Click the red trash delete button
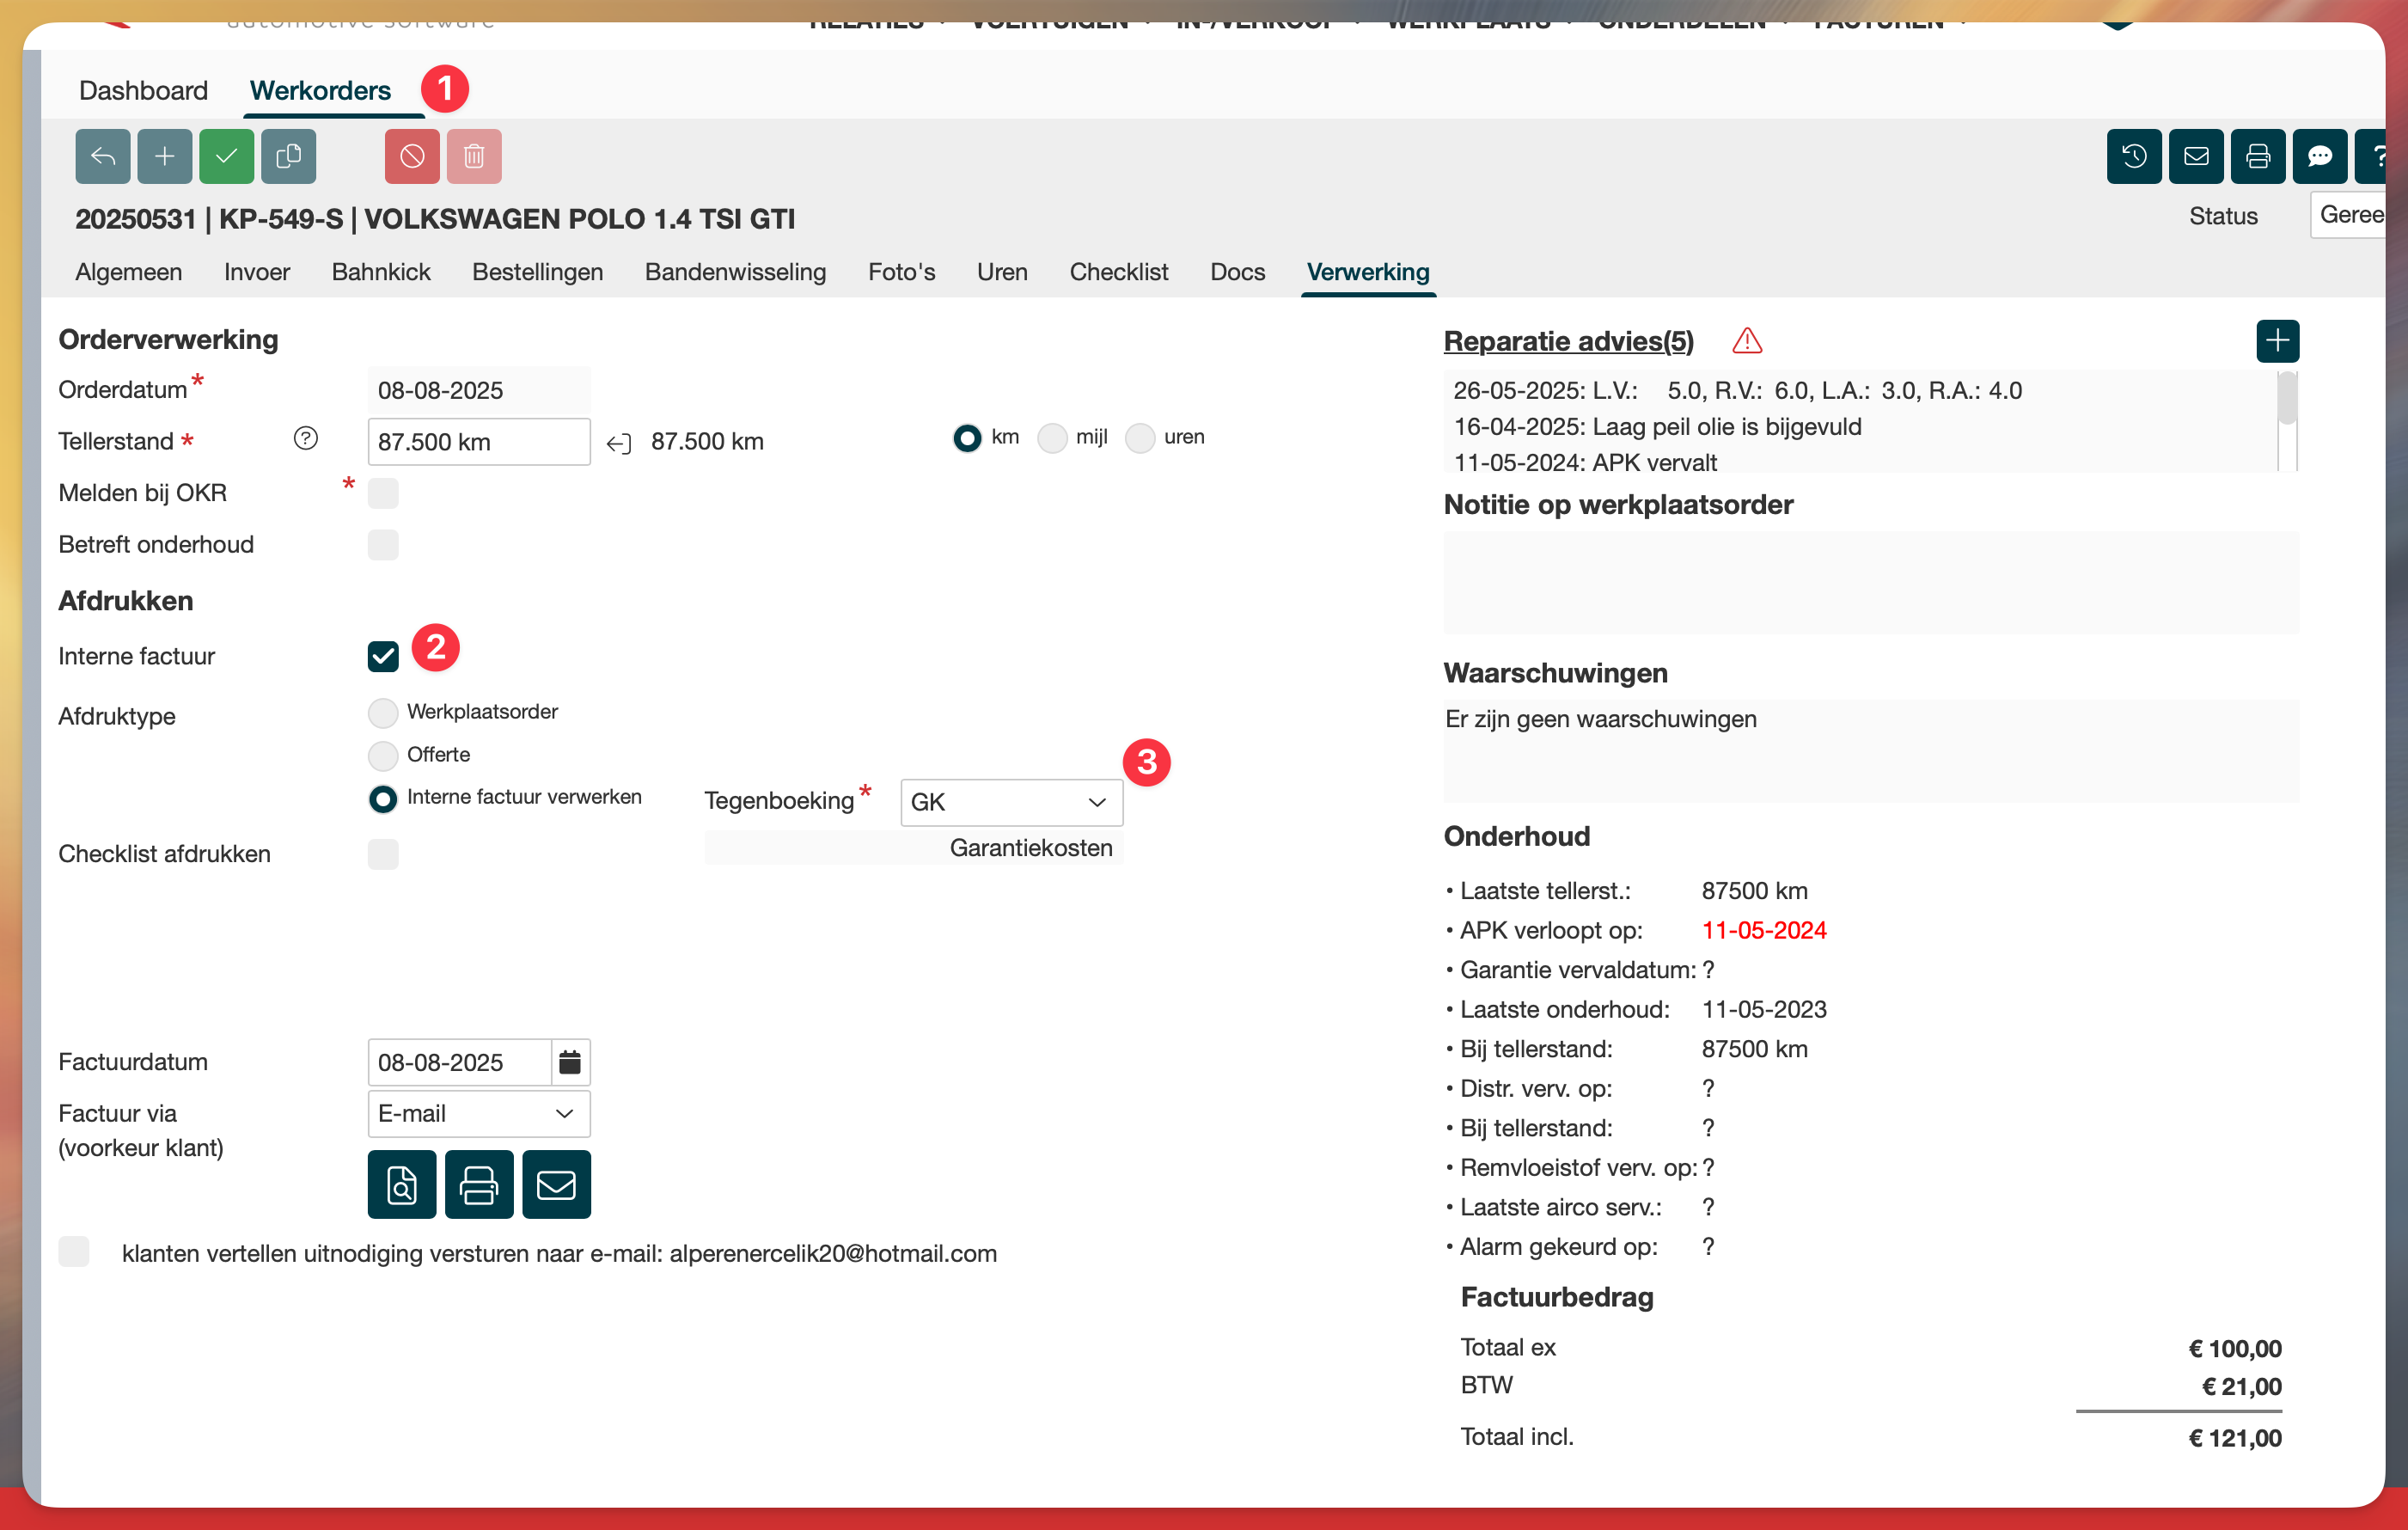Screen dimensions: 2408x1530 click(474, 156)
